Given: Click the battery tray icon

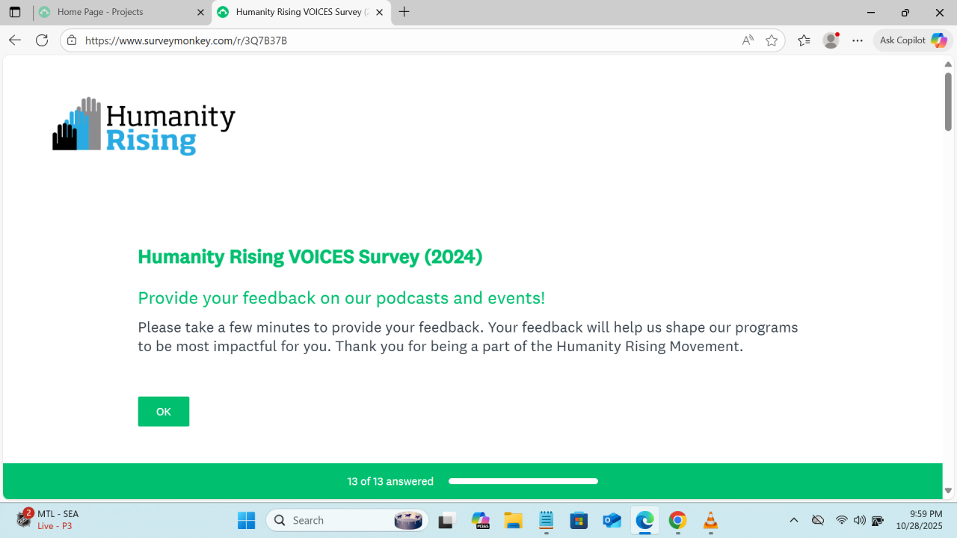Looking at the screenshot, I should (x=878, y=520).
